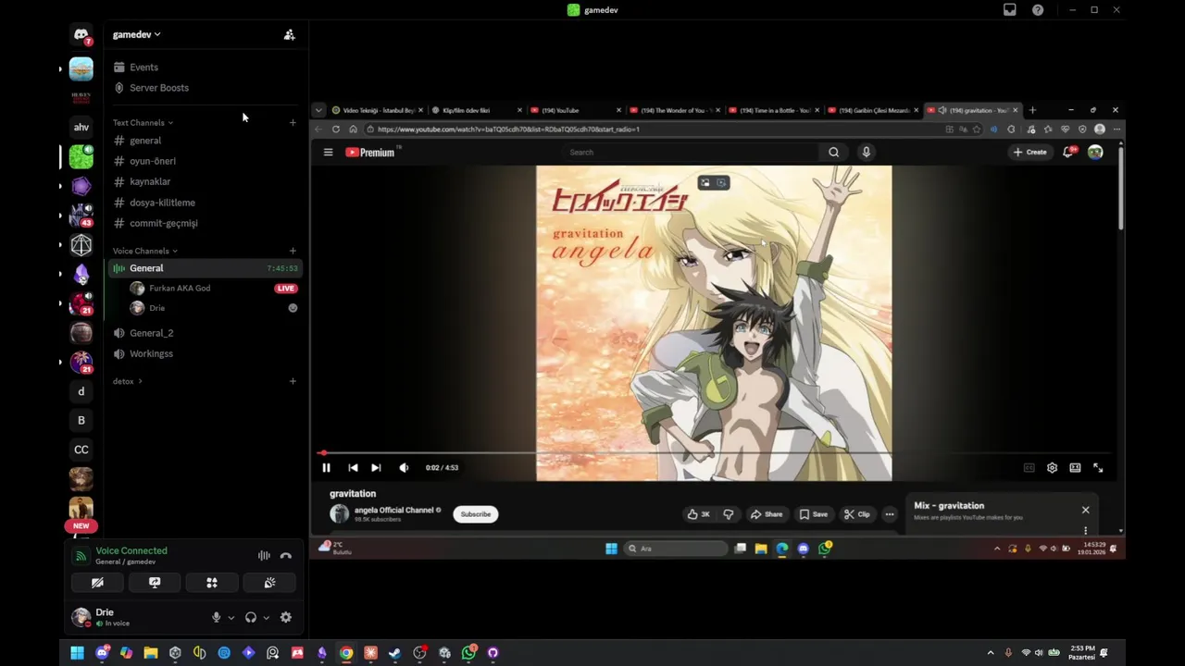Open browser tab search chevron in stream
This screenshot has height=666, width=1185.
coord(318,110)
